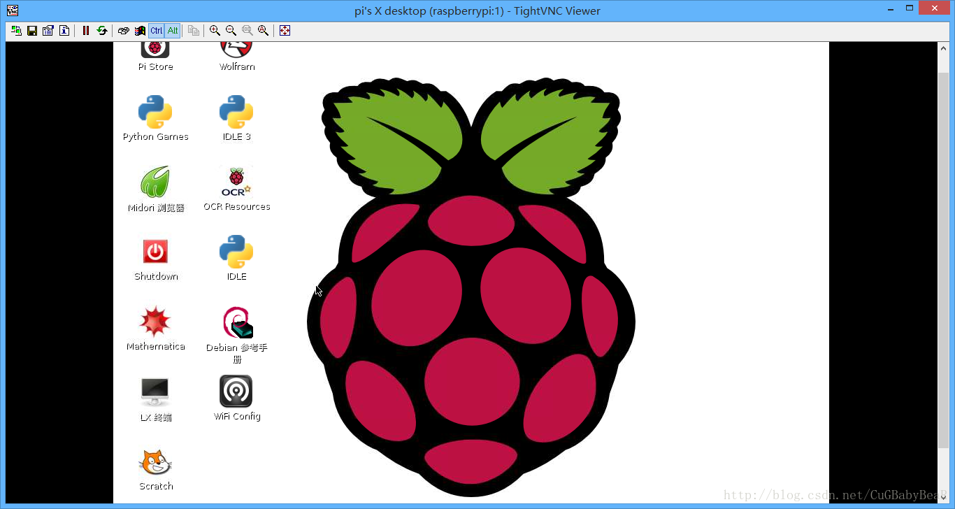Screen dimensions: 955x509
Task: Maximize the TightVNC Viewer window
Action: coord(910,8)
